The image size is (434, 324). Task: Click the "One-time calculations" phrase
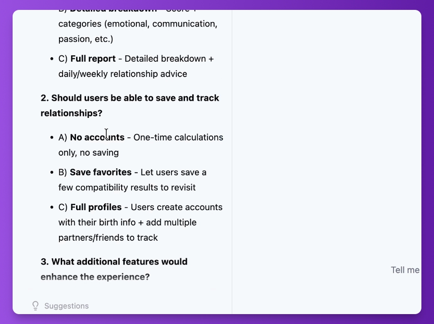[x=178, y=137]
